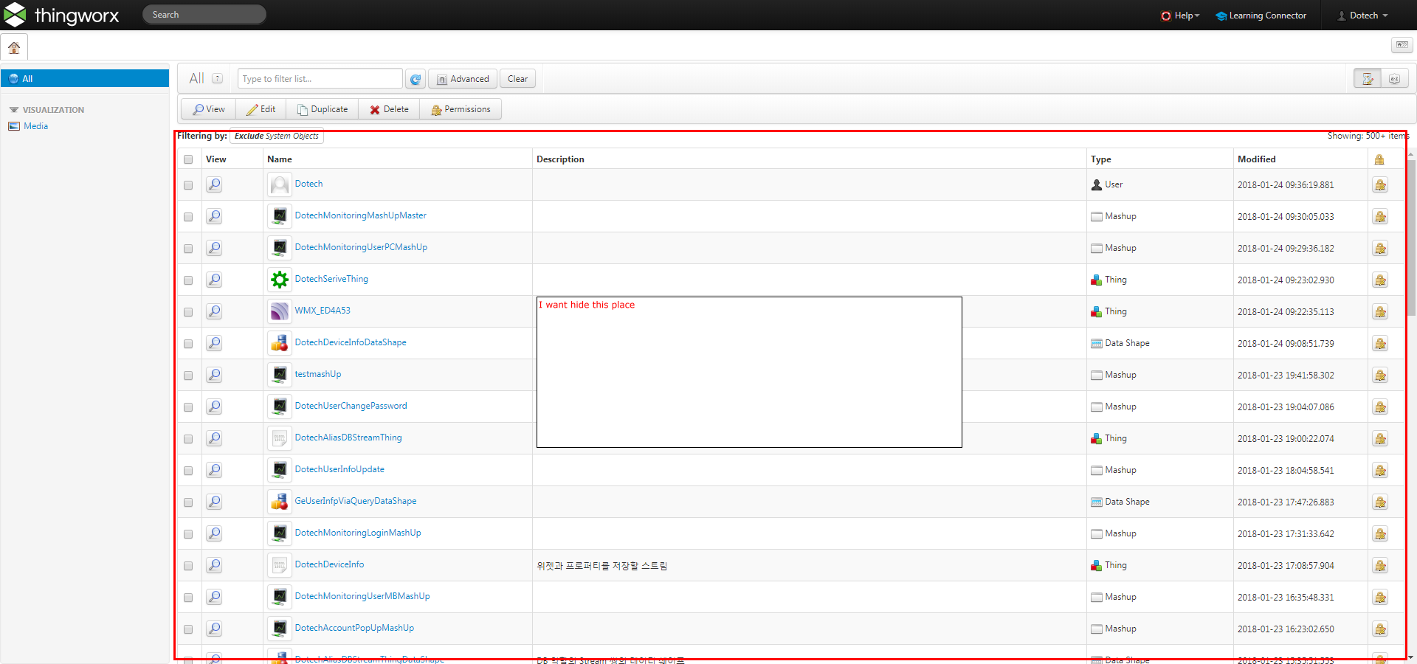Check the box for DotechMonitoringUserPCMashUp
The image size is (1417, 664).
click(x=188, y=249)
